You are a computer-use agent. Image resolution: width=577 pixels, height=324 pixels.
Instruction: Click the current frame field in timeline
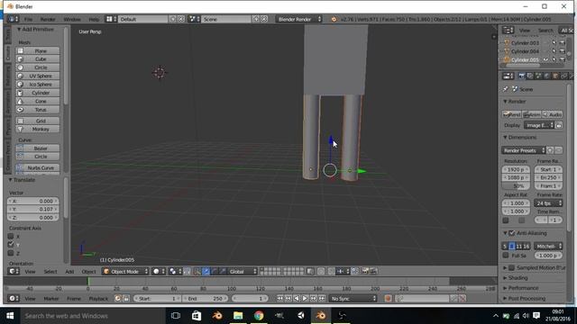(x=251, y=299)
